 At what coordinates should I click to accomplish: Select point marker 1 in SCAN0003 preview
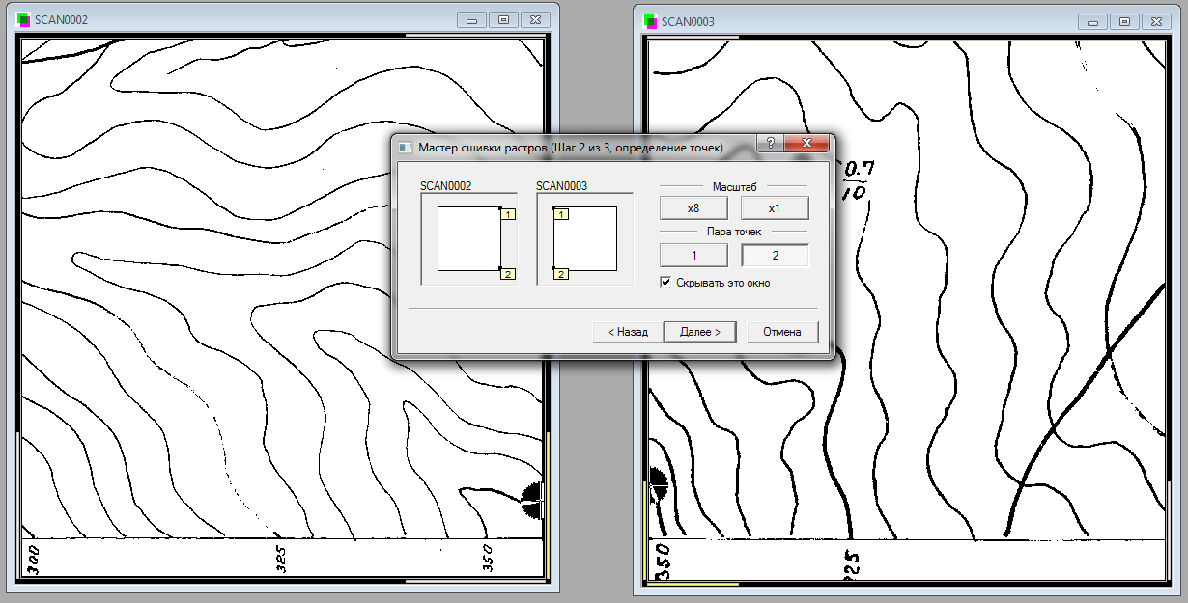click(561, 214)
